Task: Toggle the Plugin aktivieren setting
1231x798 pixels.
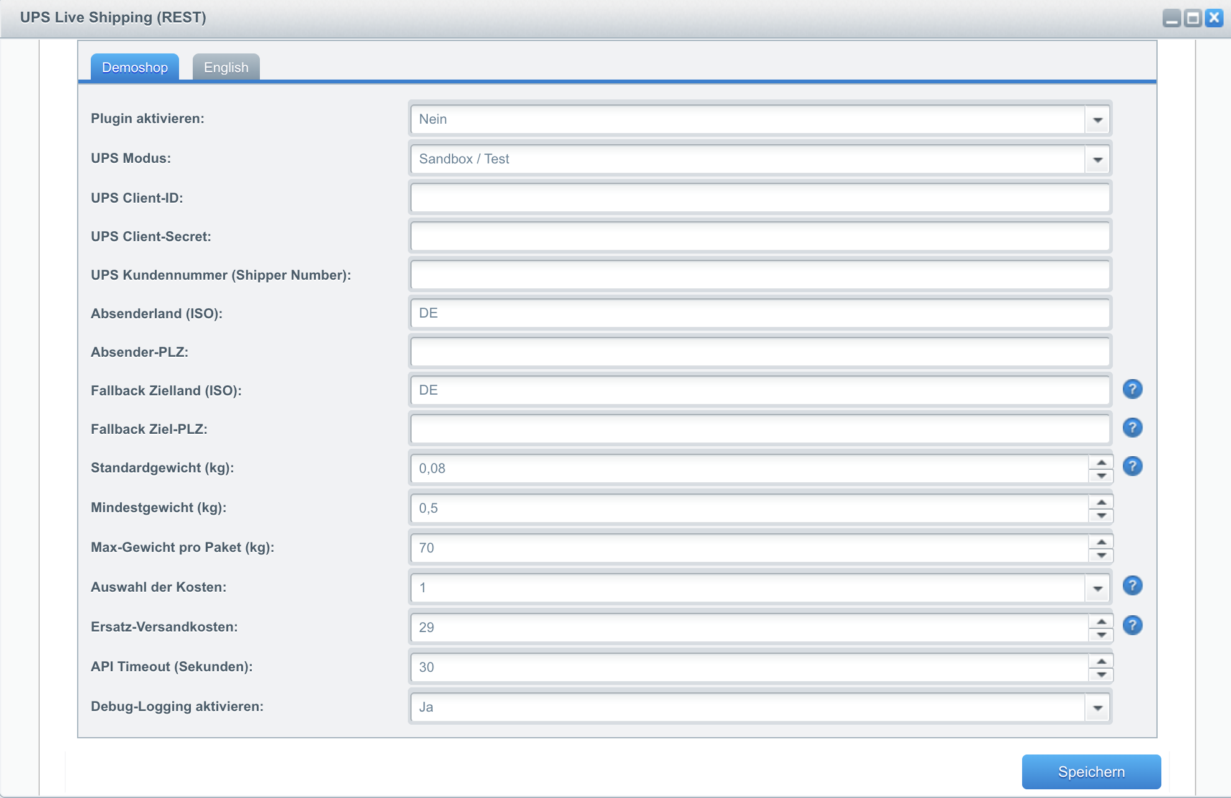Action: (x=1097, y=119)
